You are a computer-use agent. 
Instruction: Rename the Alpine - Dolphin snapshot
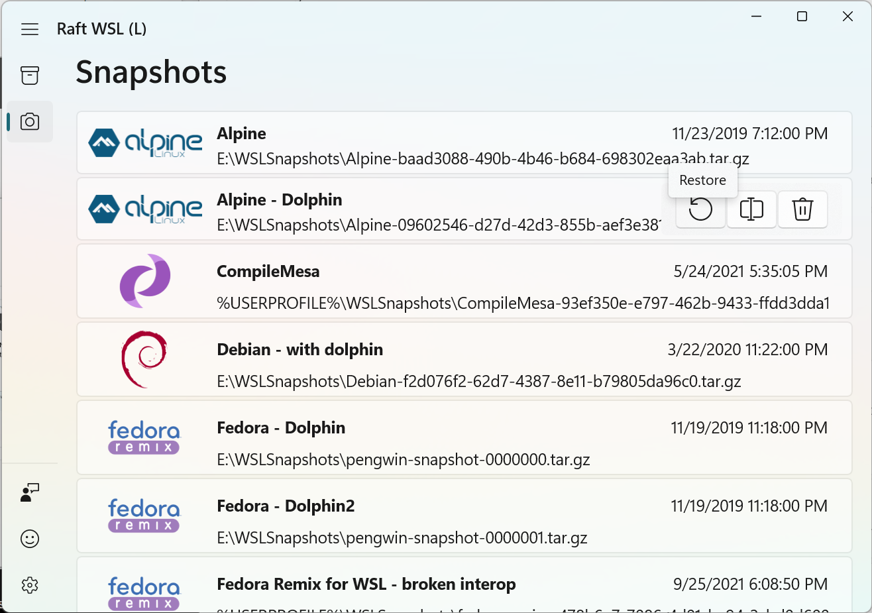click(751, 209)
